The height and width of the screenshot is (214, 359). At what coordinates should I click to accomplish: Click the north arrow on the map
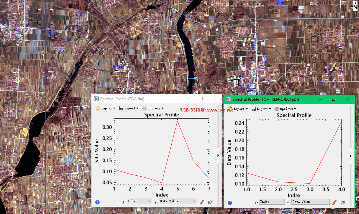tap(355, 6)
